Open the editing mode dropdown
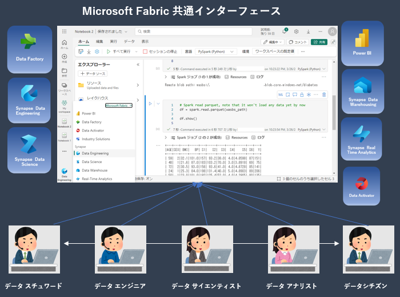Screen dimensions: 400x297 [272, 42]
